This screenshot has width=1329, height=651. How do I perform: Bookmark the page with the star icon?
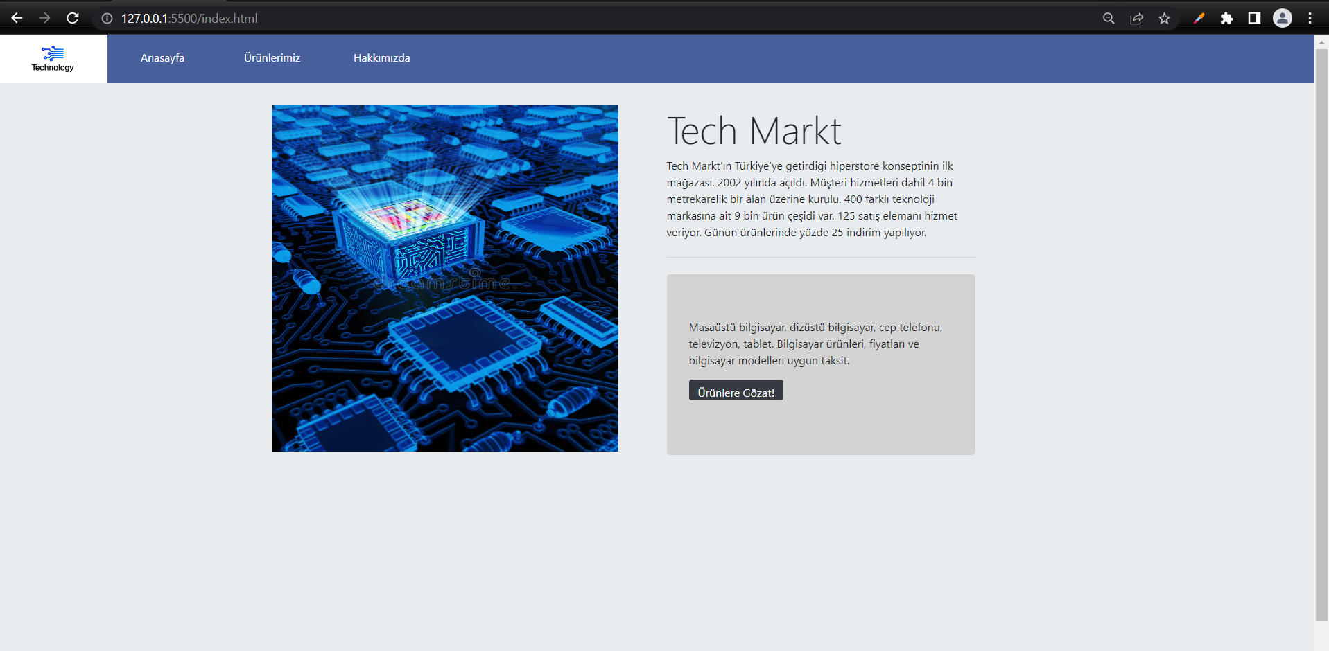1164,18
